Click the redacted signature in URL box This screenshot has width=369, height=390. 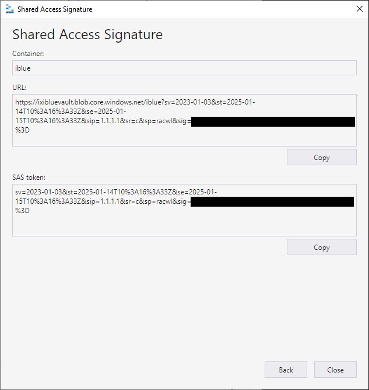pos(273,121)
